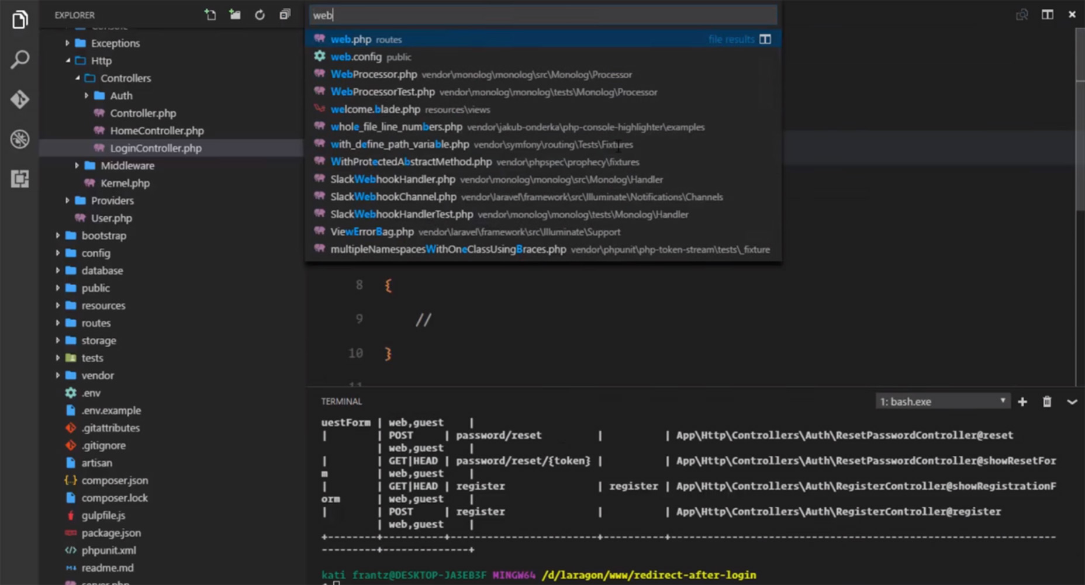Open the Extensions view icon

[20, 179]
